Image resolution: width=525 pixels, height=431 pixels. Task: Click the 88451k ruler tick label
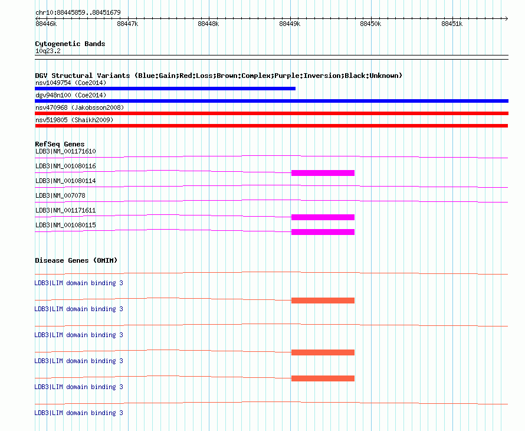452,24
